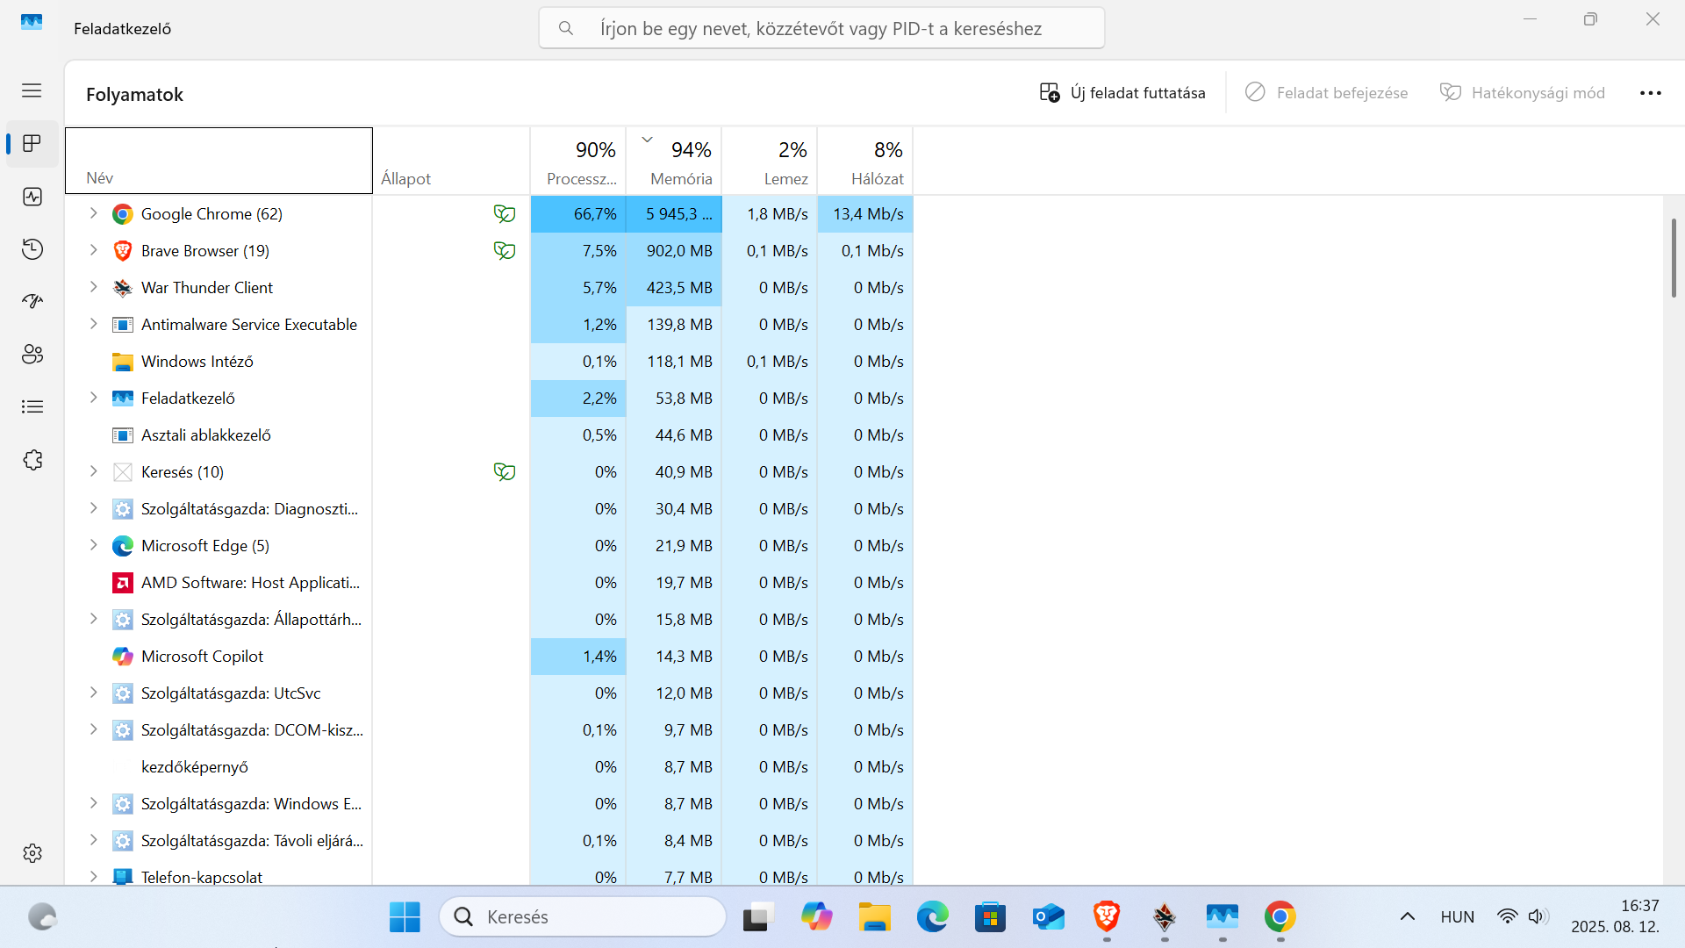Click efficiency leaf icon on Brave row

point(505,251)
